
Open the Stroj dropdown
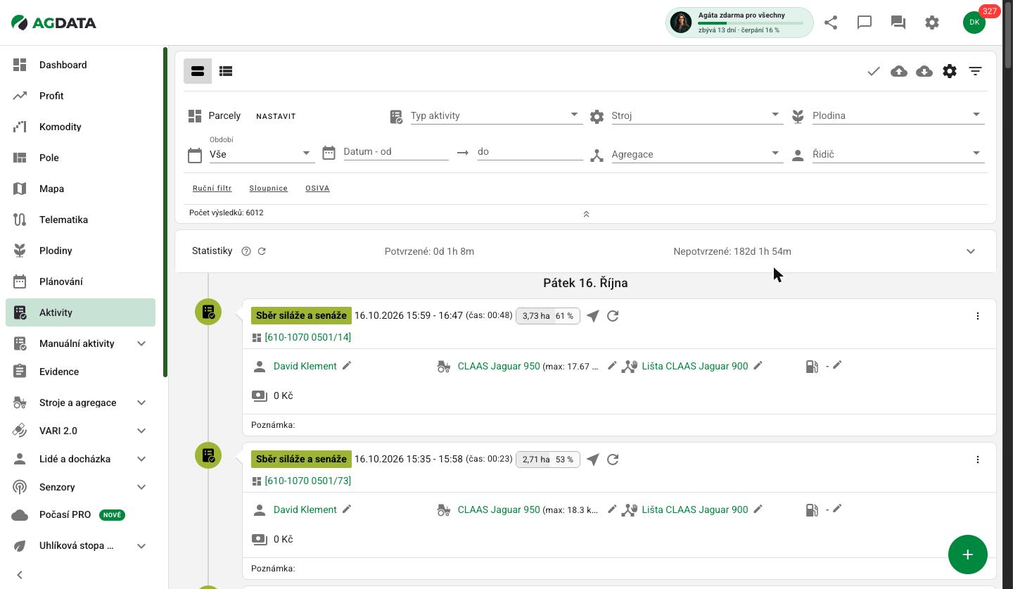(697, 115)
